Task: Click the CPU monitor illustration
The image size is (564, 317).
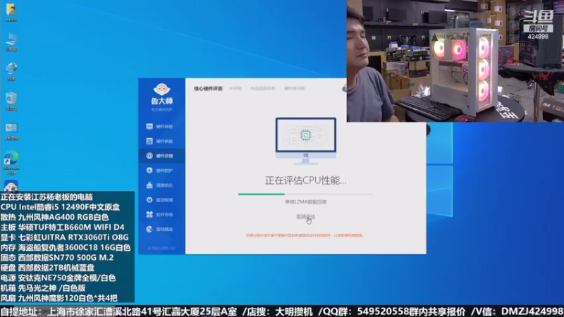Action: pyautogui.click(x=306, y=141)
